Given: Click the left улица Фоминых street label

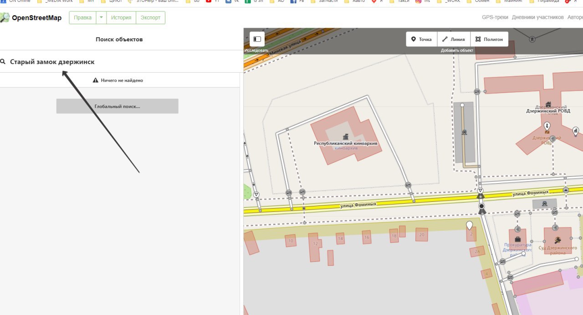Looking at the screenshot, I should (x=358, y=205).
